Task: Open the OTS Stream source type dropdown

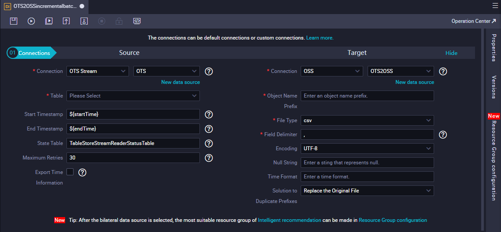Action: (x=97, y=71)
